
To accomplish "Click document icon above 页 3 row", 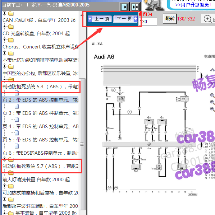I will (x=17, y=106).
